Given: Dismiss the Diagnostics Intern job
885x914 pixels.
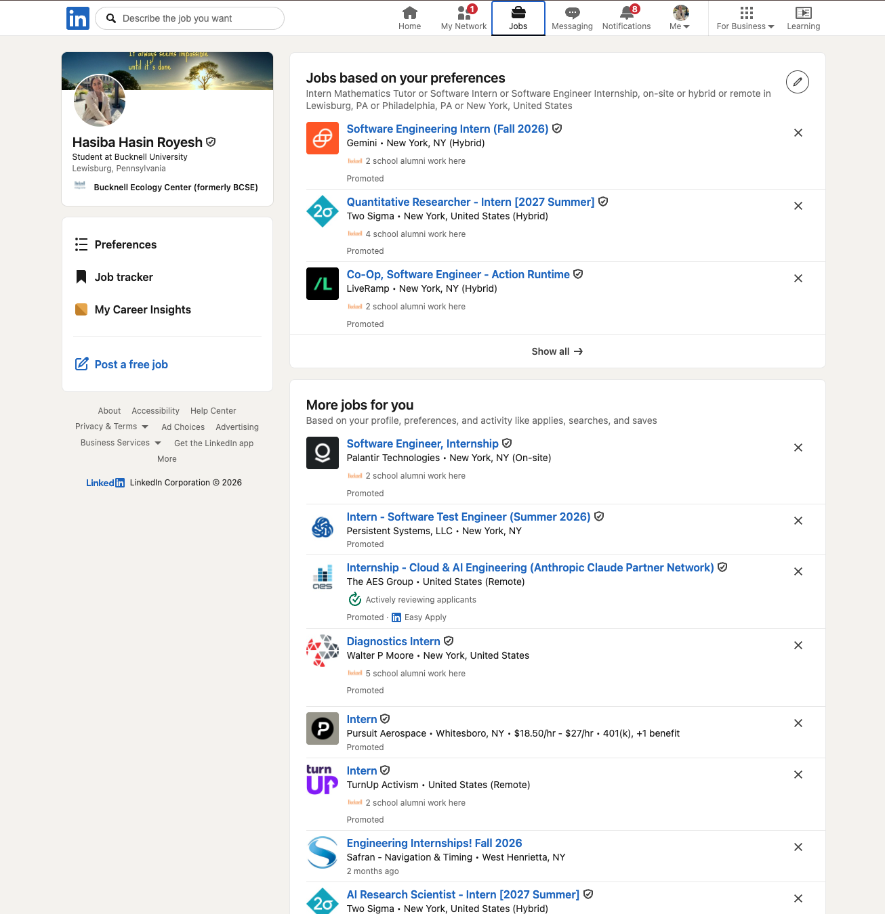Looking at the screenshot, I should point(798,645).
